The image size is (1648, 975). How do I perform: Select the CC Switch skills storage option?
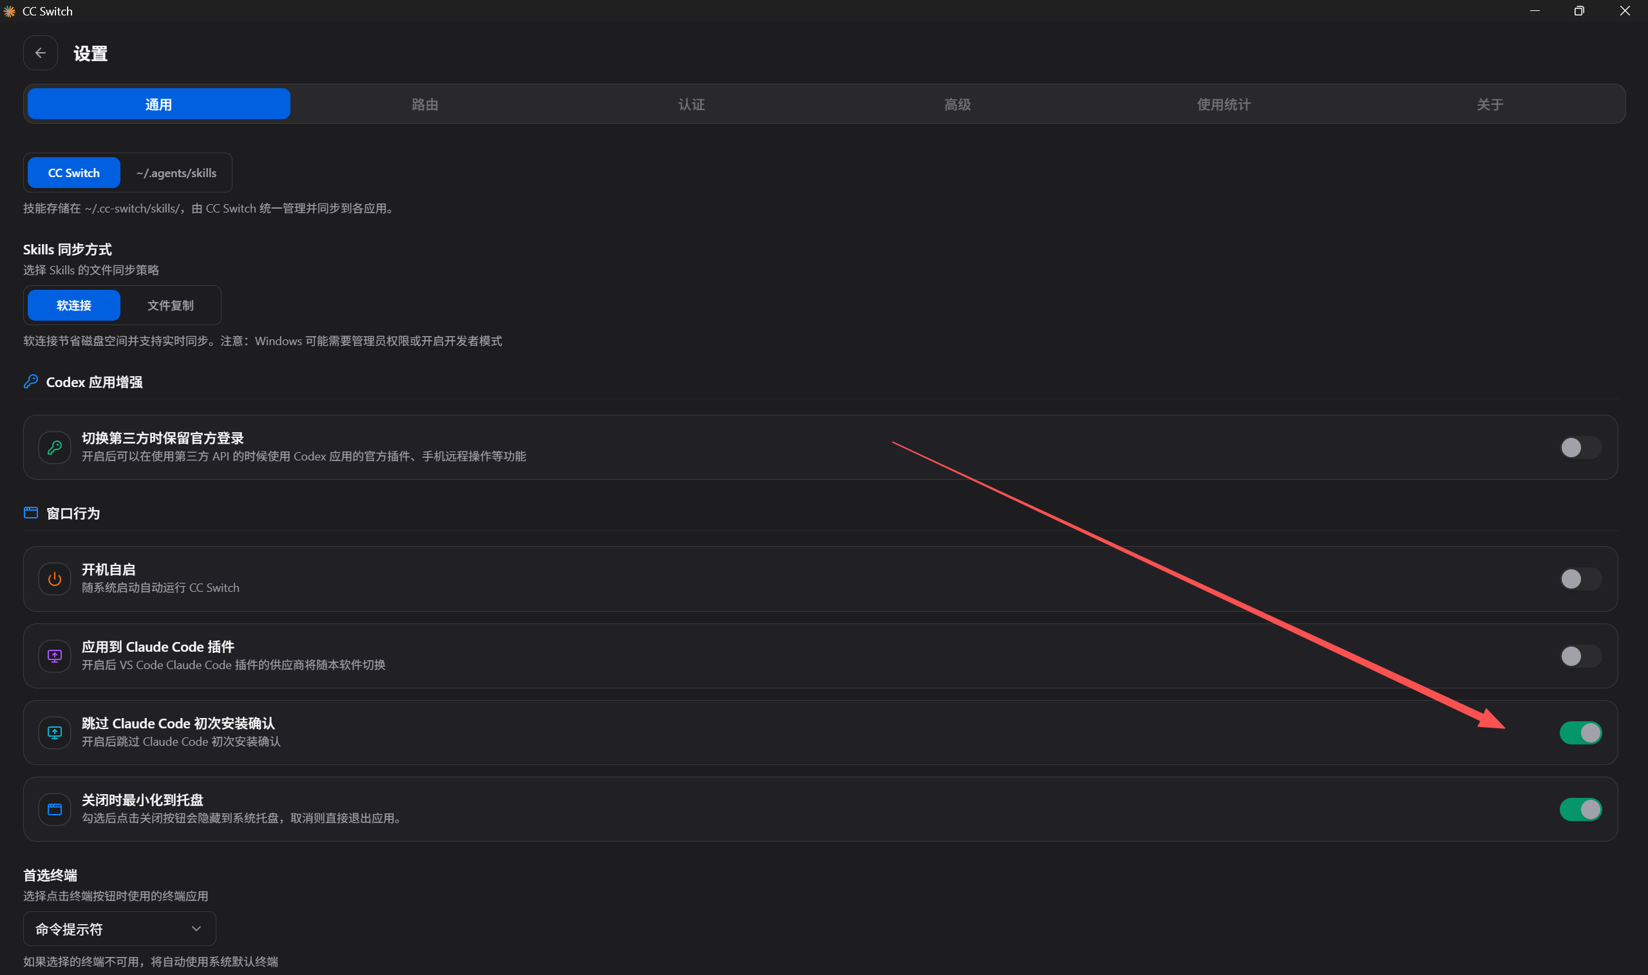point(73,173)
